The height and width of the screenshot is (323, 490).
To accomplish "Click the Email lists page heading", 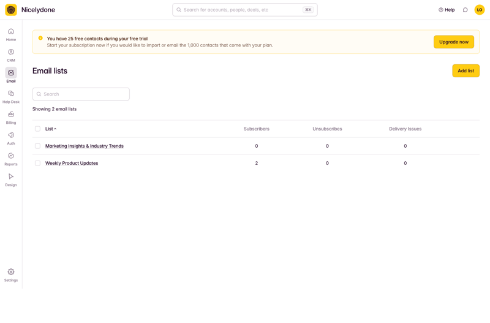I will pyautogui.click(x=50, y=71).
